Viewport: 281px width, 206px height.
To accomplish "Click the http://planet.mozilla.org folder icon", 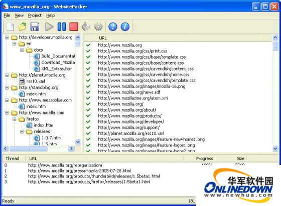I will [14, 75].
